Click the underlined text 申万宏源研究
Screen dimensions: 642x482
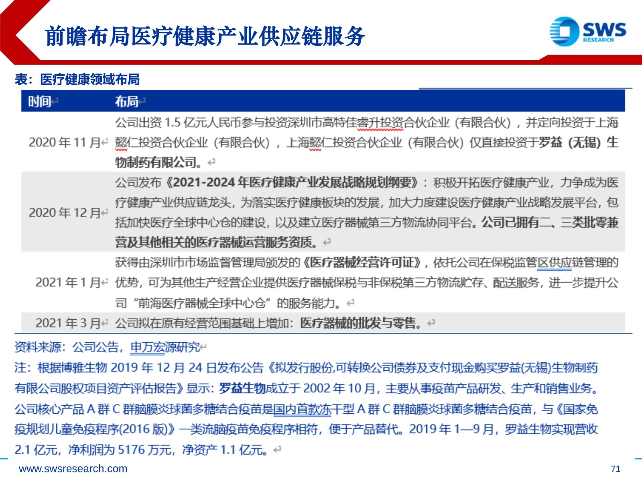165,347
